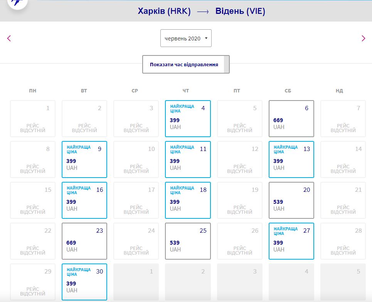Choose June 9 best price date
The image size is (372, 302).
pyautogui.click(x=84, y=159)
